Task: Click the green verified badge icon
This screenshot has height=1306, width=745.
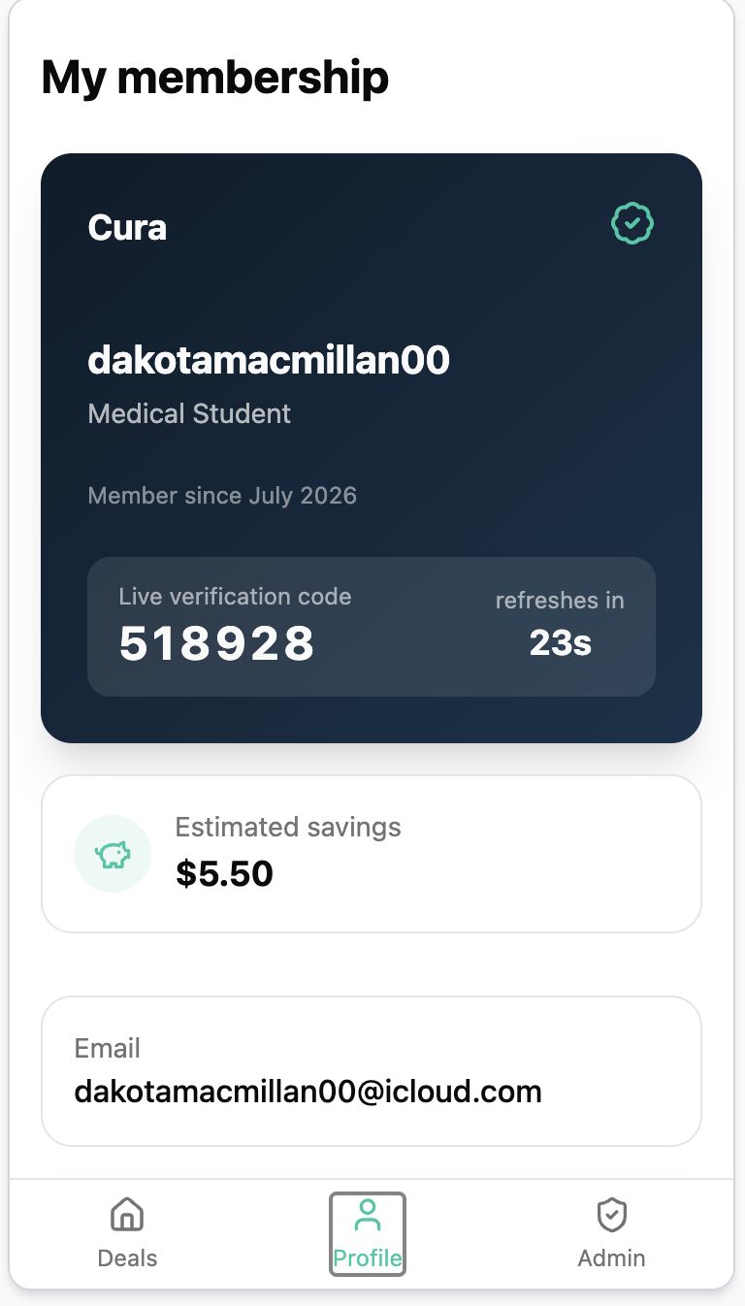Action: pyautogui.click(x=632, y=224)
